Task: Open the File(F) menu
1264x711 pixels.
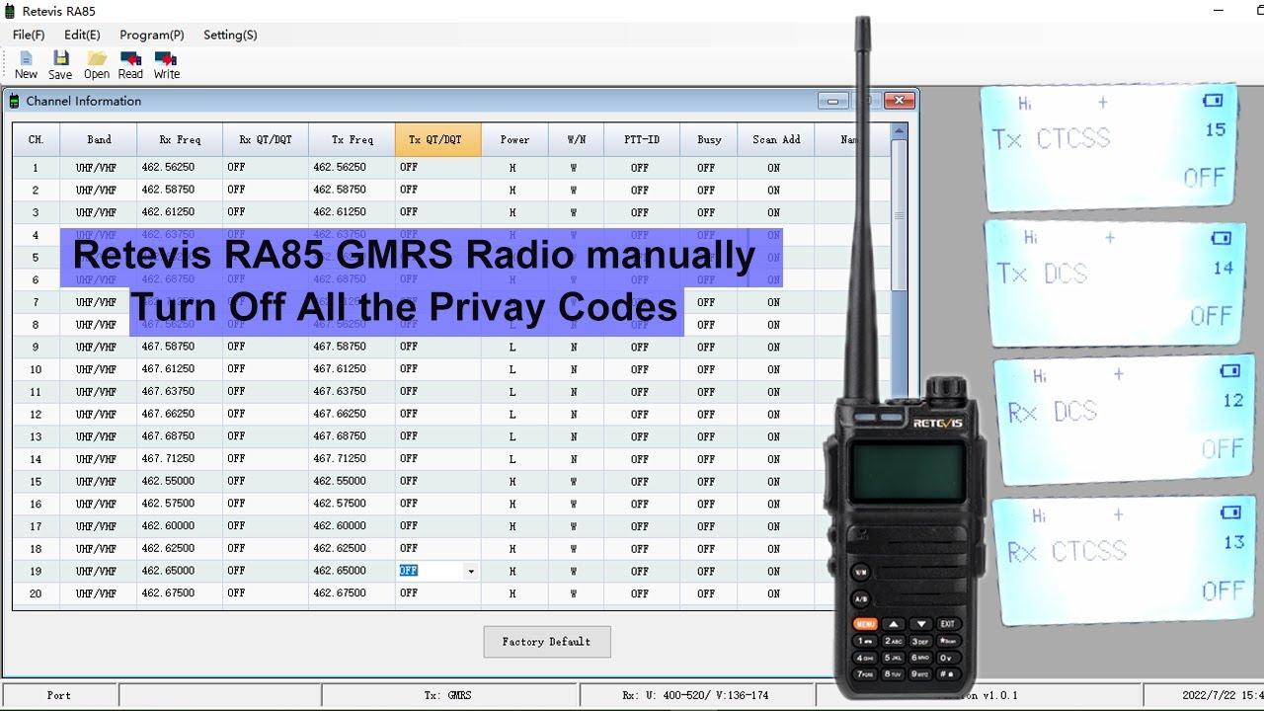Action: 29,35
